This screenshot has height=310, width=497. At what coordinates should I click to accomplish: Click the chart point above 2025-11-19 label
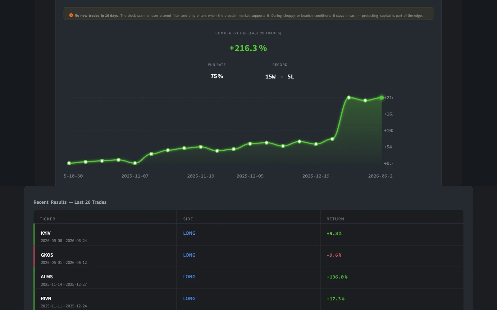tap(201, 147)
